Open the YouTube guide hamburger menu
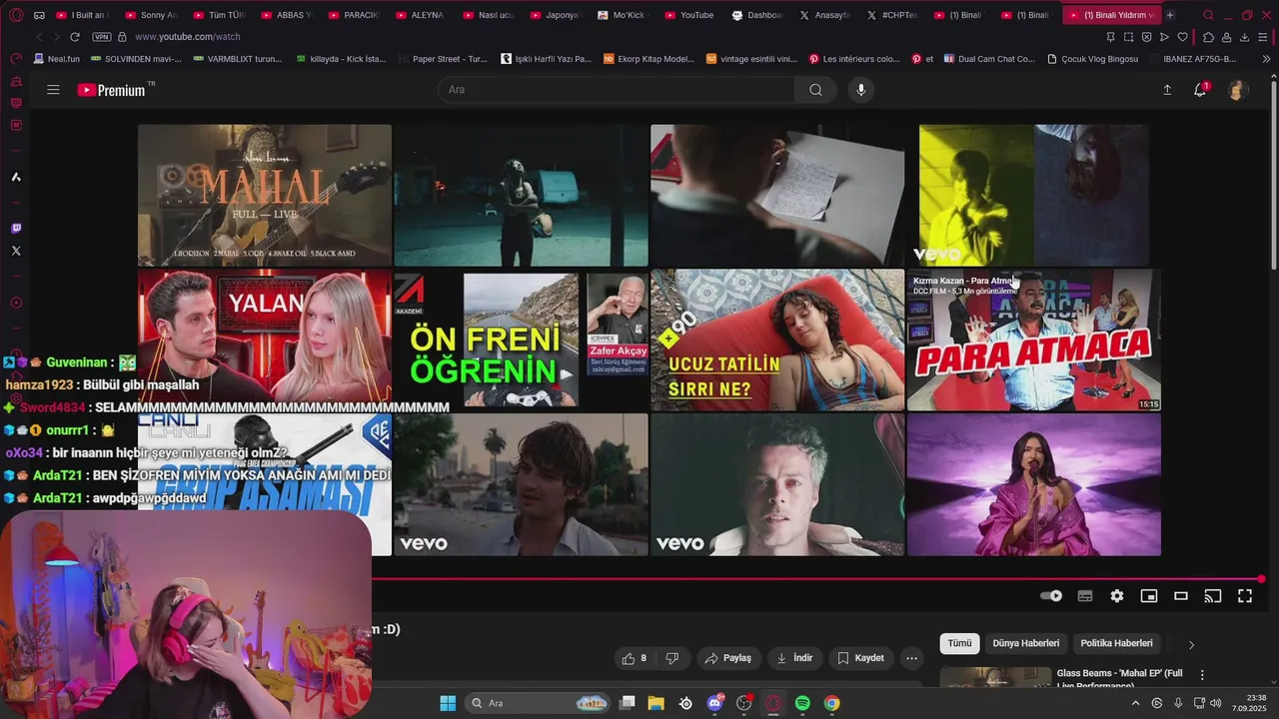This screenshot has width=1279, height=719. tap(53, 90)
